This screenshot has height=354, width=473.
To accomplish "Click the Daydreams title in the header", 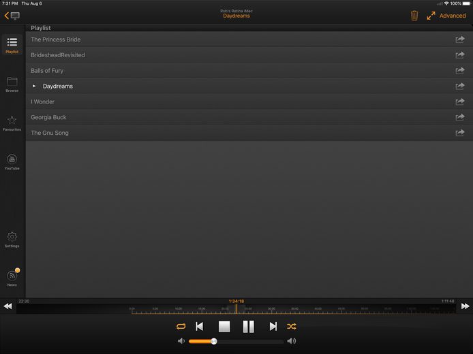I will 236,16.
